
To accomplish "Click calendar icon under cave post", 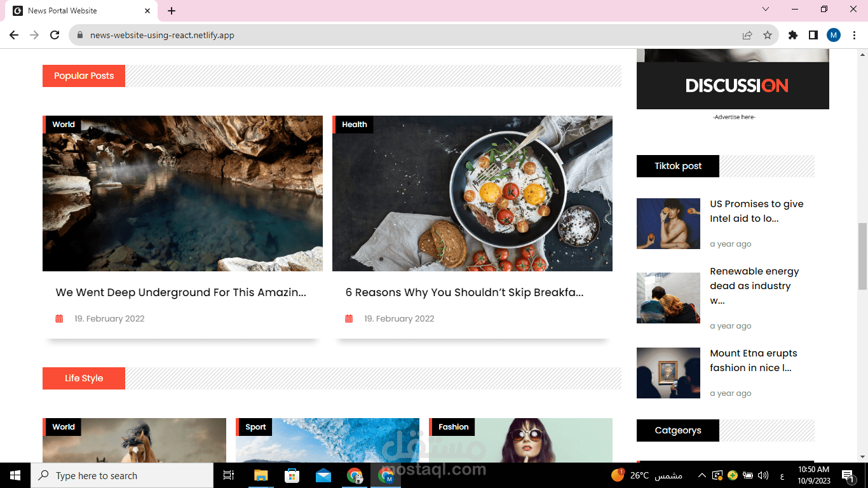I will click(x=59, y=318).
